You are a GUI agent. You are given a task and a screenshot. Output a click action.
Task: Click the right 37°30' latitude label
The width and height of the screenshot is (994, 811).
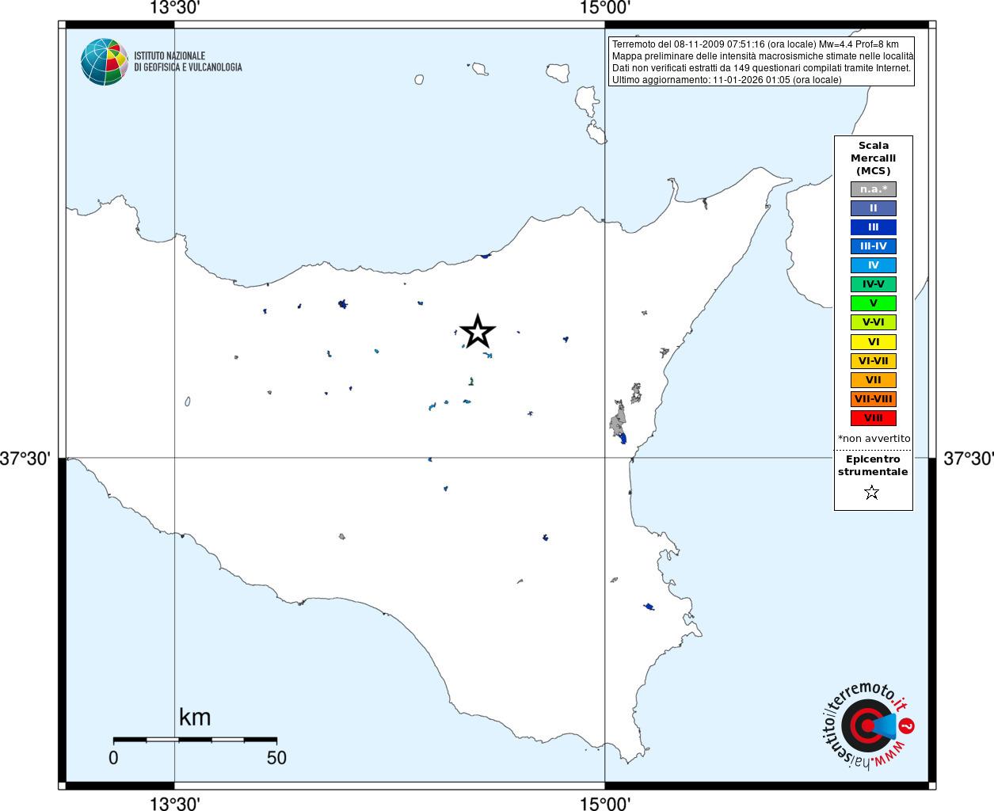point(968,459)
